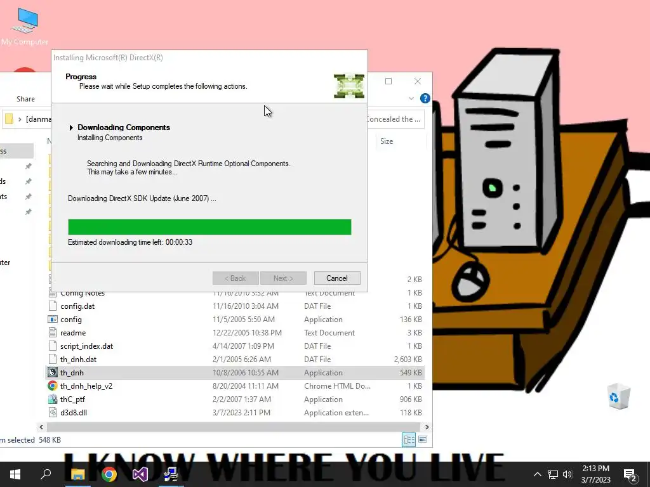
Task: Open network status tray icon
Action: click(x=553, y=474)
